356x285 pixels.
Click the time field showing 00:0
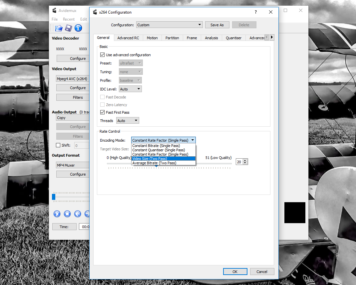85,227
